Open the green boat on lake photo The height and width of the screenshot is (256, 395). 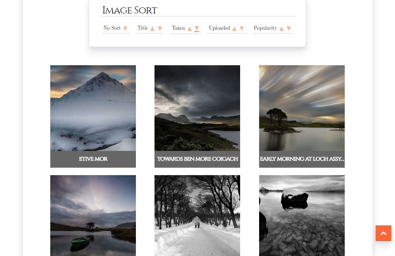coord(93,215)
